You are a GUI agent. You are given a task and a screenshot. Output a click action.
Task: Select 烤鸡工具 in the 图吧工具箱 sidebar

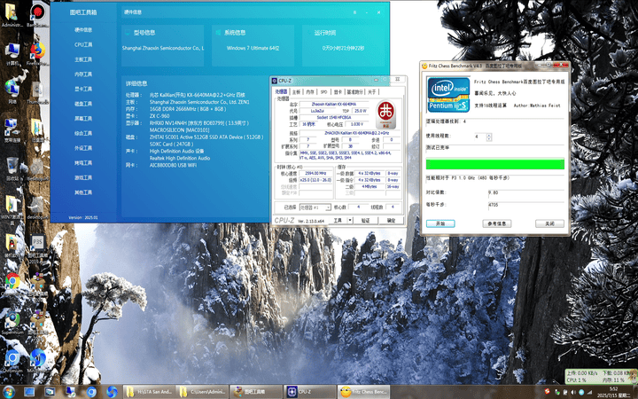click(83, 163)
